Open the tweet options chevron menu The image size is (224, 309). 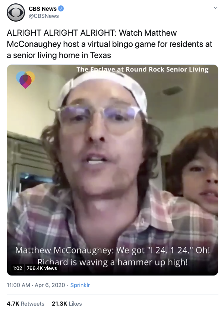[x=216, y=8]
